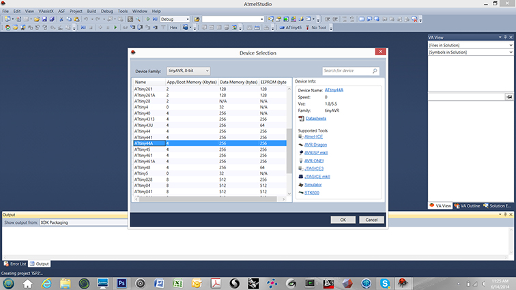516x290 pixels.
Task: Open the File menu
Action: pos(5,11)
